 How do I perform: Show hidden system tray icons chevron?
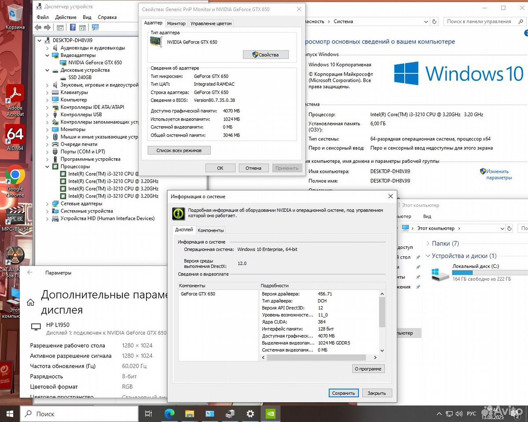[439, 414]
